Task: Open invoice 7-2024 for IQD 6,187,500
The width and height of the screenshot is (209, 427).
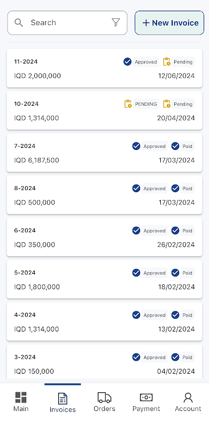Action: (105, 153)
